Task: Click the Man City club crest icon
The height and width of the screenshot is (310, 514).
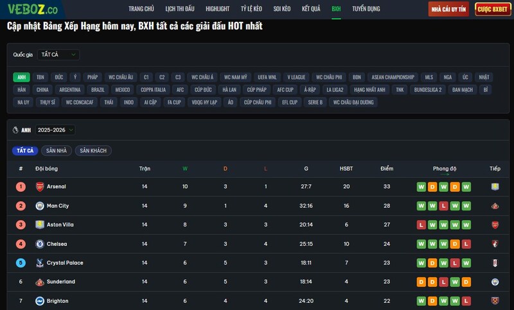Action: pos(40,206)
